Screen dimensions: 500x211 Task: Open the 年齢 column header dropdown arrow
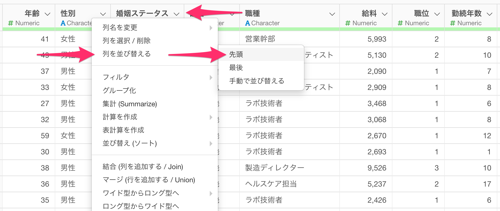(47, 14)
